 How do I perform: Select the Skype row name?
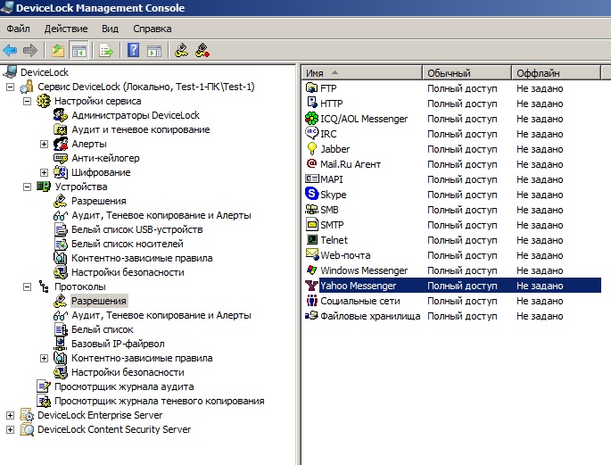[x=334, y=195]
